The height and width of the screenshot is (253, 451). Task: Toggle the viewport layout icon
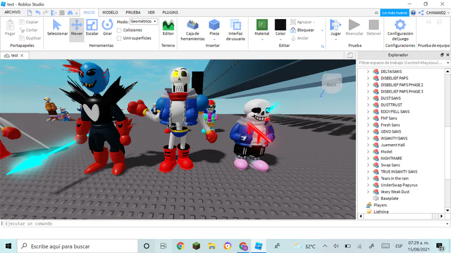350,55
